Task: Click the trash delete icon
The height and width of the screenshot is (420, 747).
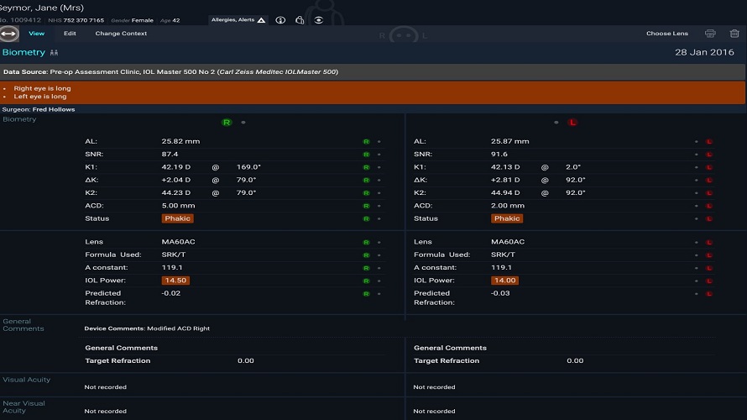Action: coord(734,34)
